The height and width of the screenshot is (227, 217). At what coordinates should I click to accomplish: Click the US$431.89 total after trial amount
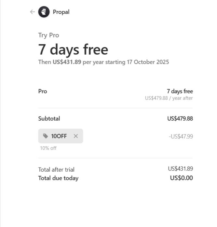point(180,169)
